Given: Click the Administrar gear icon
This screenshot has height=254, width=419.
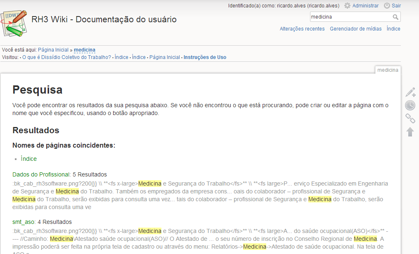Looking at the screenshot, I should click(347, 6).
